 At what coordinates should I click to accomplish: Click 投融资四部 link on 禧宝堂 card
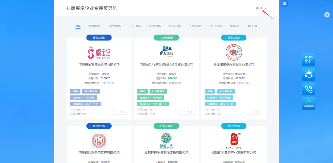108,83
